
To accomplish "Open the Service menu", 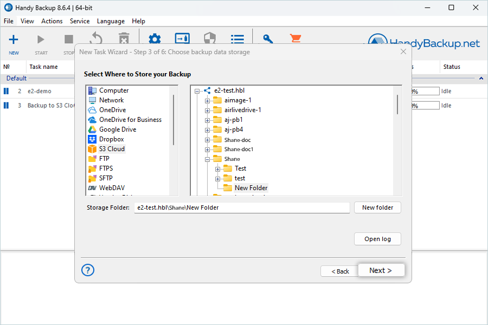I will click(x=80, y=21).
